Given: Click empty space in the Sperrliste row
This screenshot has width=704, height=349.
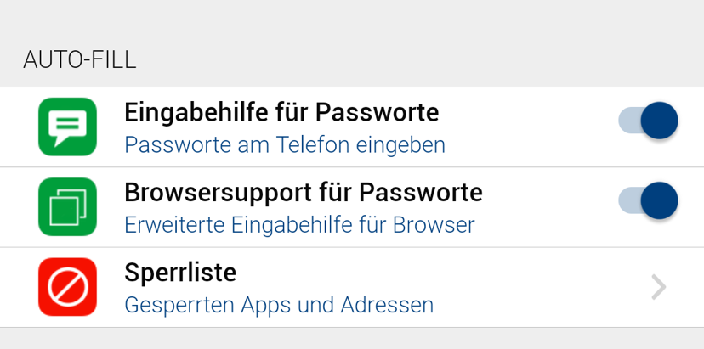Looking at the screenshot, I should pyautogui.click(x=544, y=288).
